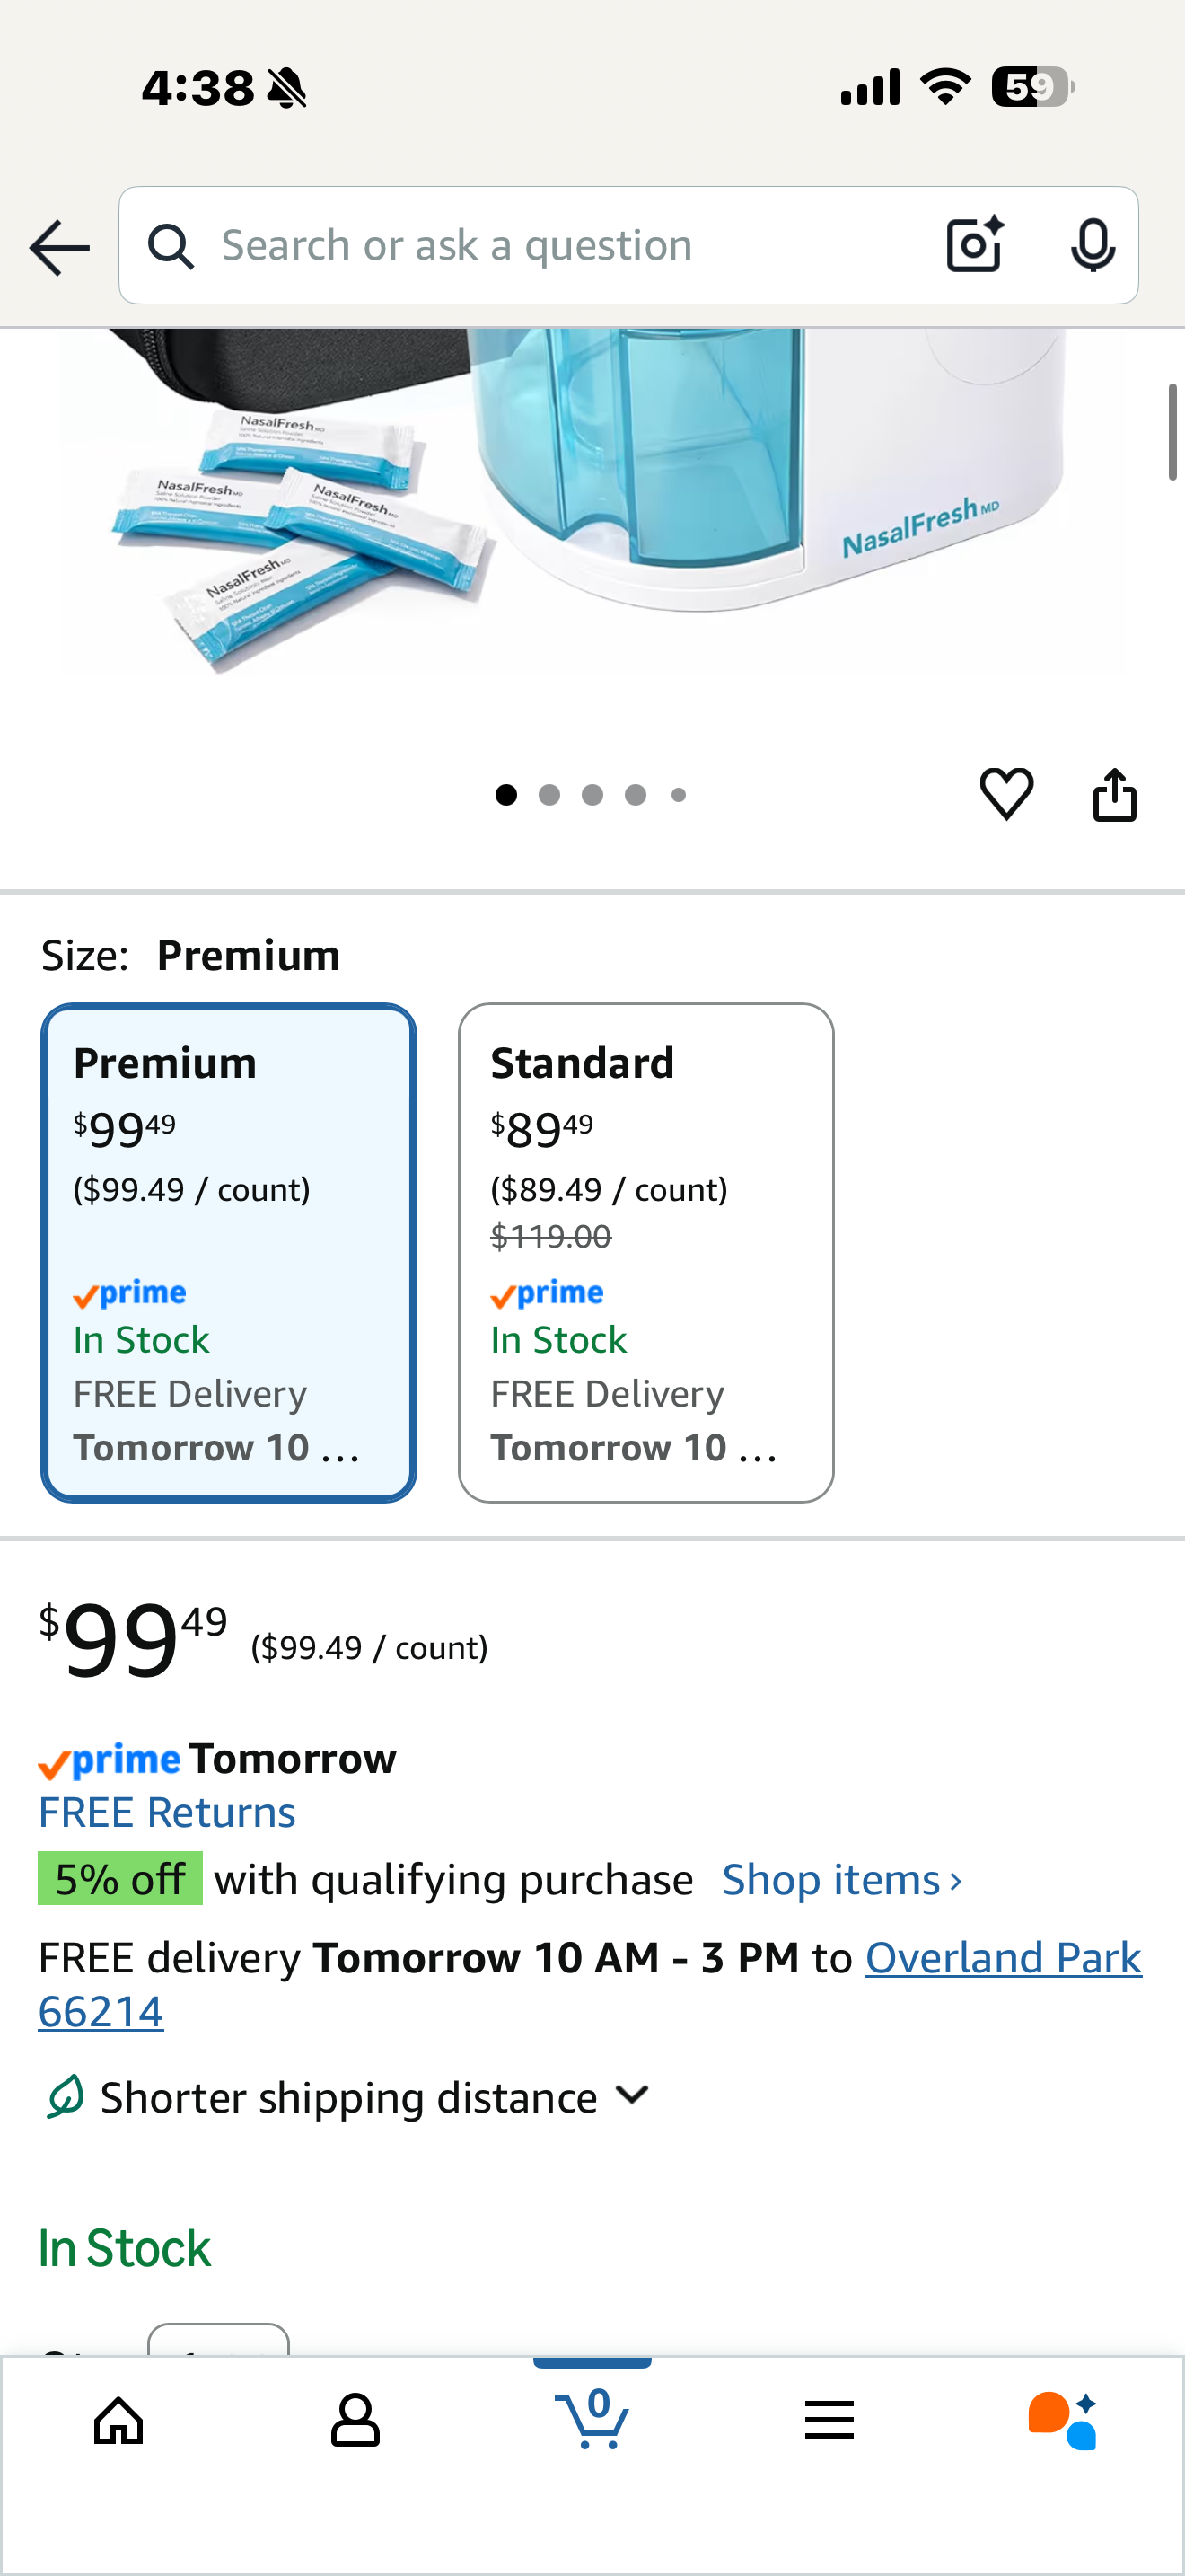Tap the share icon
Image resolution: width=1185 pixels, height=2576 pixels.
point(1114,795)
